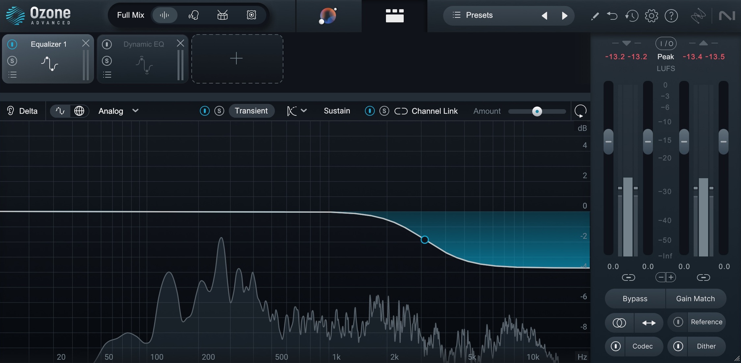Add a new module slot
The image size is (741, 363).
[237, 59]
